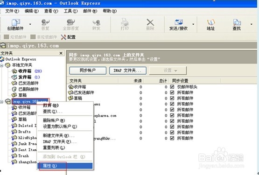The width and height of the screenshot is (259, 175).
Task: Choose IMAP 文件夹(F)... from context menu
Action: point(65,141)
